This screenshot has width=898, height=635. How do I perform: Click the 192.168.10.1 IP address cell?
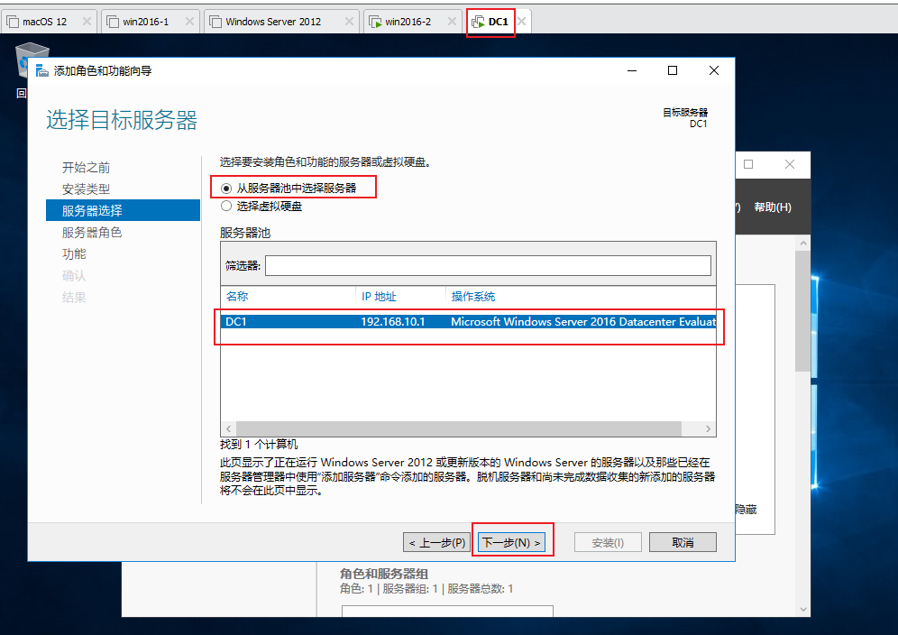click(393, 321)
